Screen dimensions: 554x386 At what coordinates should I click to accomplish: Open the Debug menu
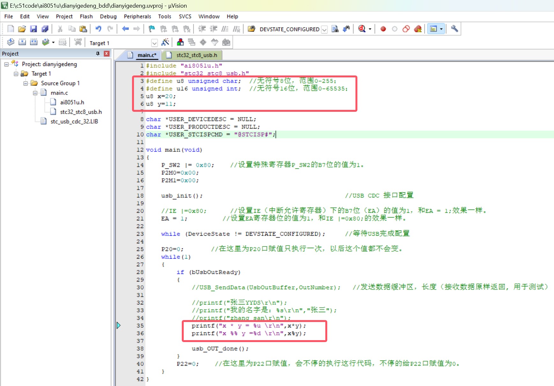108,16
